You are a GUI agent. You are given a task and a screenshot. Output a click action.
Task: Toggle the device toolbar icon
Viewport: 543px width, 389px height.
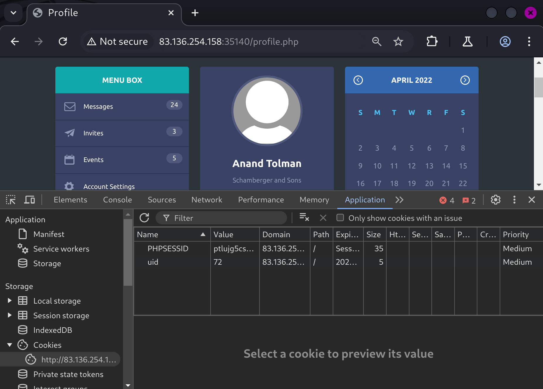coord(29,200)
